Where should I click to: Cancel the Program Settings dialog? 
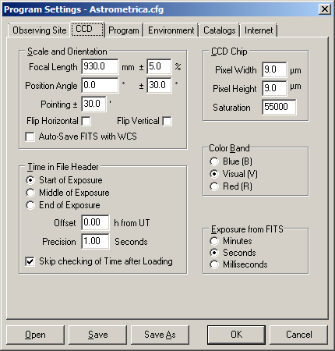299,335
